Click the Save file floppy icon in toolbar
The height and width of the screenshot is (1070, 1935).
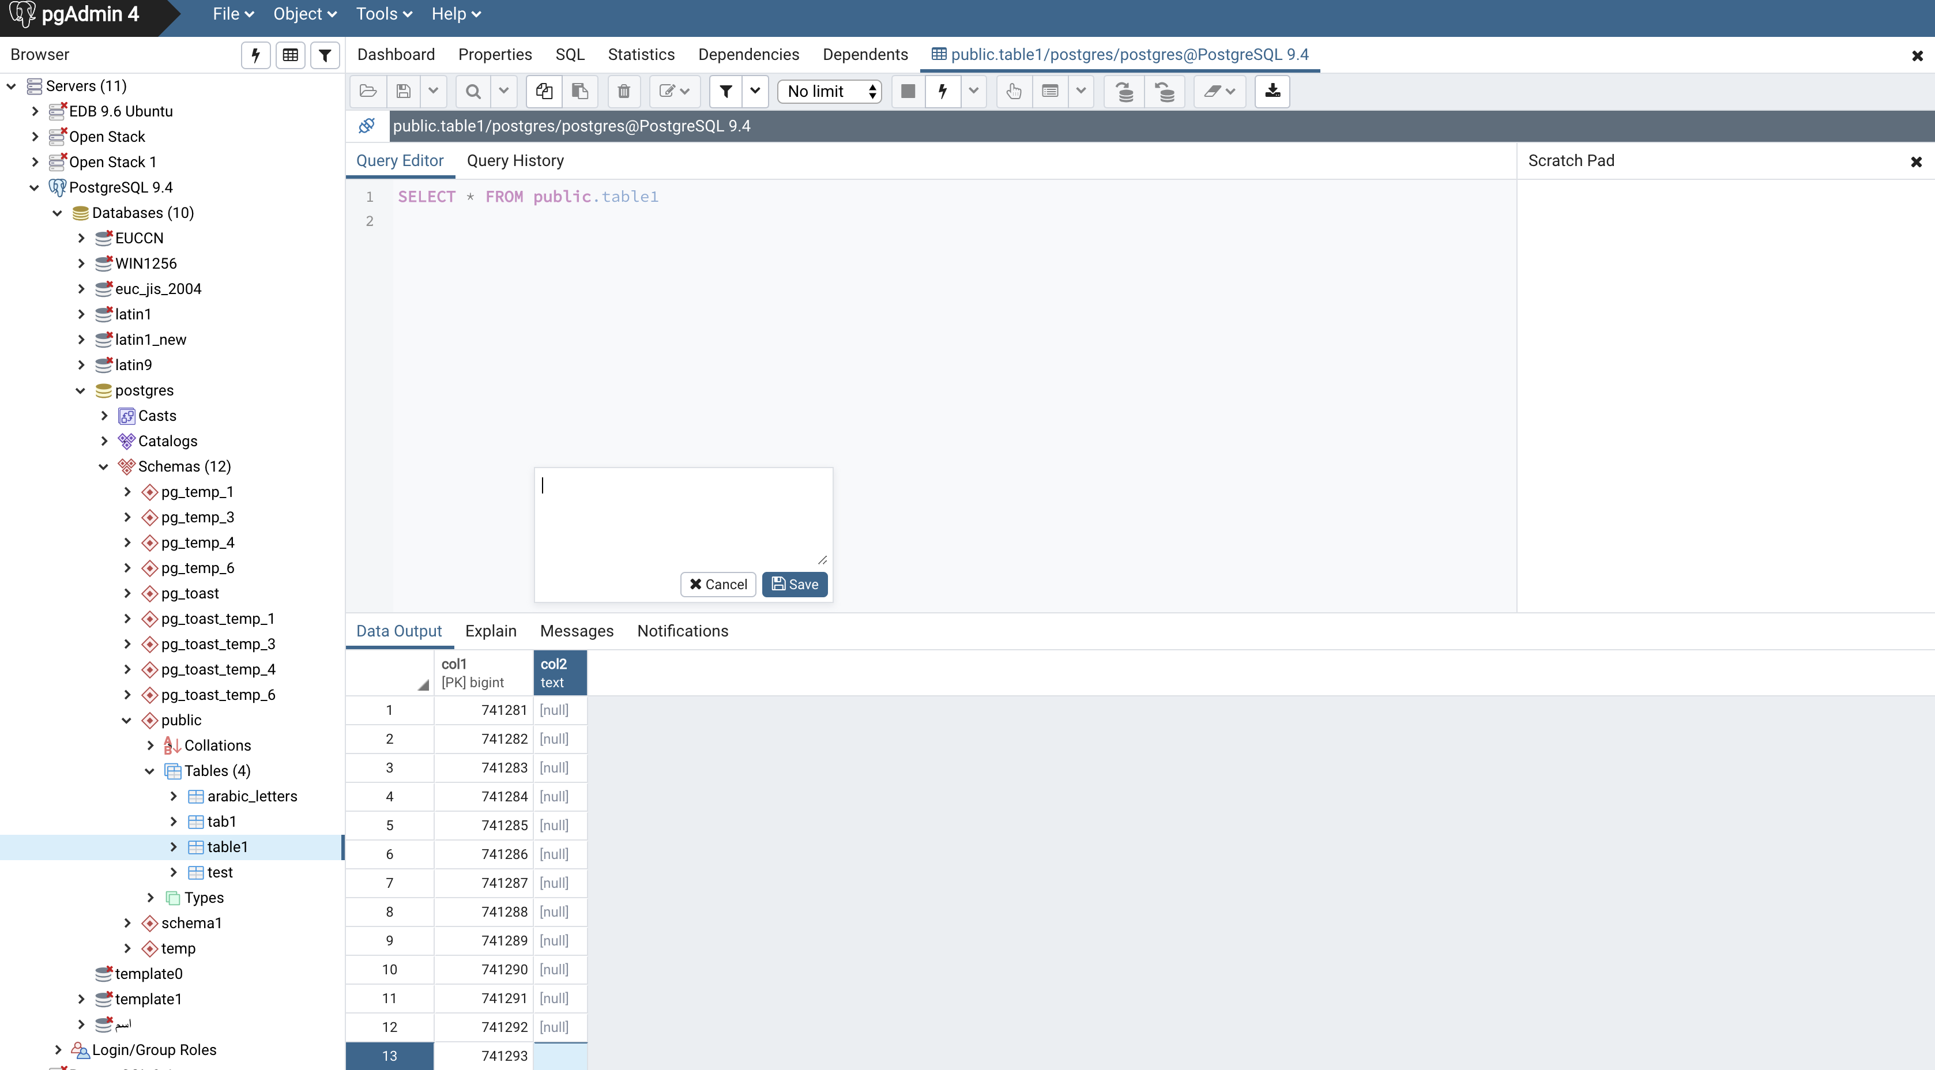click(404, 92)
